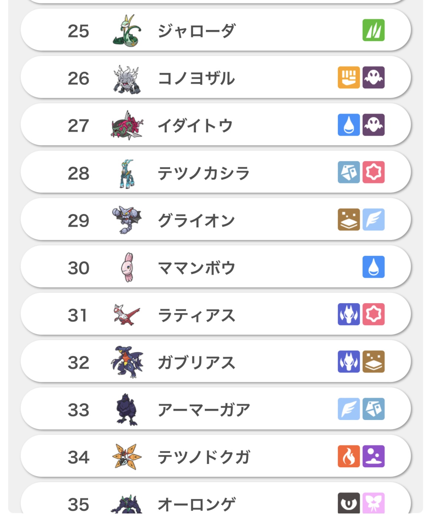
Task: Open the ジャローダ sprite thumbnail
Action: point(127,31)
